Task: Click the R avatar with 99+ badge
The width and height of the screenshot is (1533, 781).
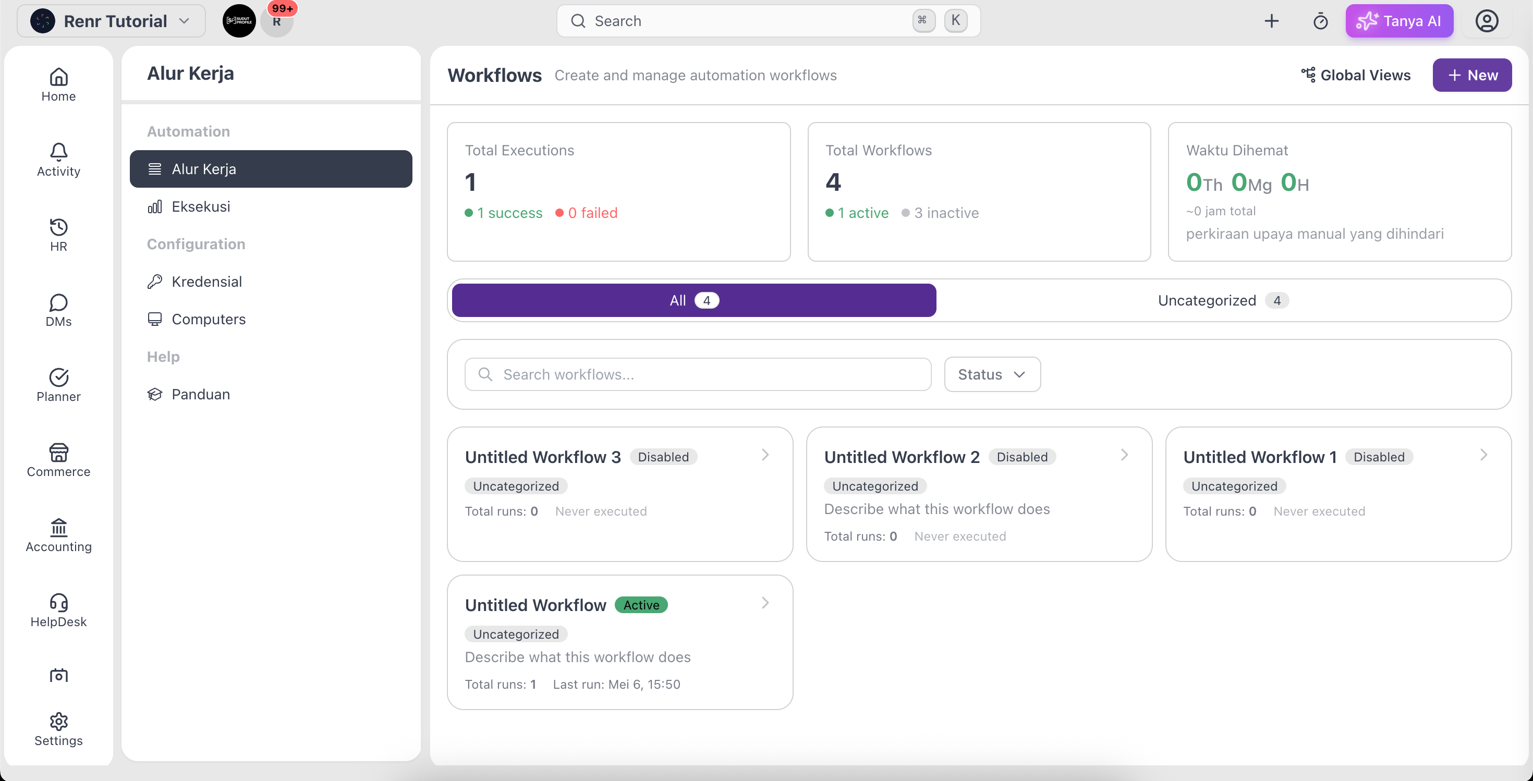Action: 277,22
